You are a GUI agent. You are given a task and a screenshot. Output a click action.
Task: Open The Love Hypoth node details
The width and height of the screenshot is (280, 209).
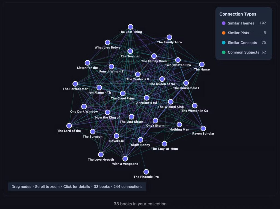pos(101,154)
